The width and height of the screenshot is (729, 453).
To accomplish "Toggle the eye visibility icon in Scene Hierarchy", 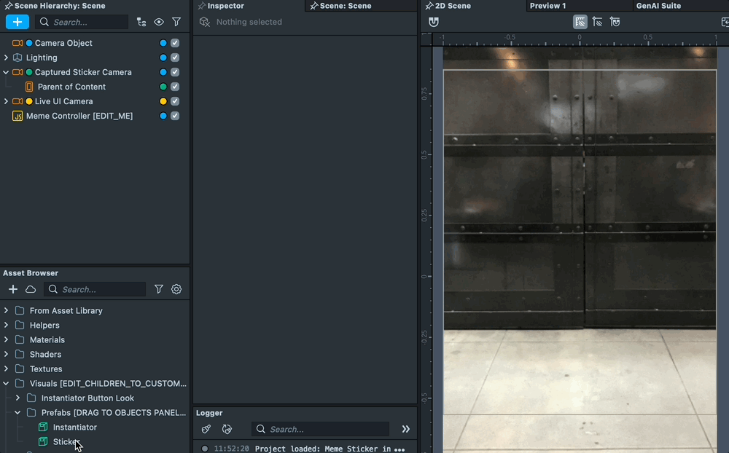I will point(159,22).
